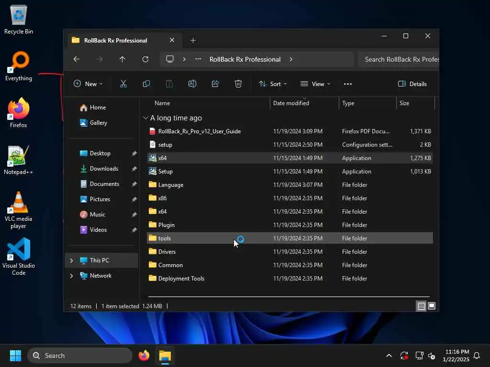The width and height of the screenshot is (490, 367).
Task: Open the Sort dropdown menu
Action: click(273, 84)
